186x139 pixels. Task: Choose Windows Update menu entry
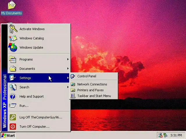click(x=39, y=47)
